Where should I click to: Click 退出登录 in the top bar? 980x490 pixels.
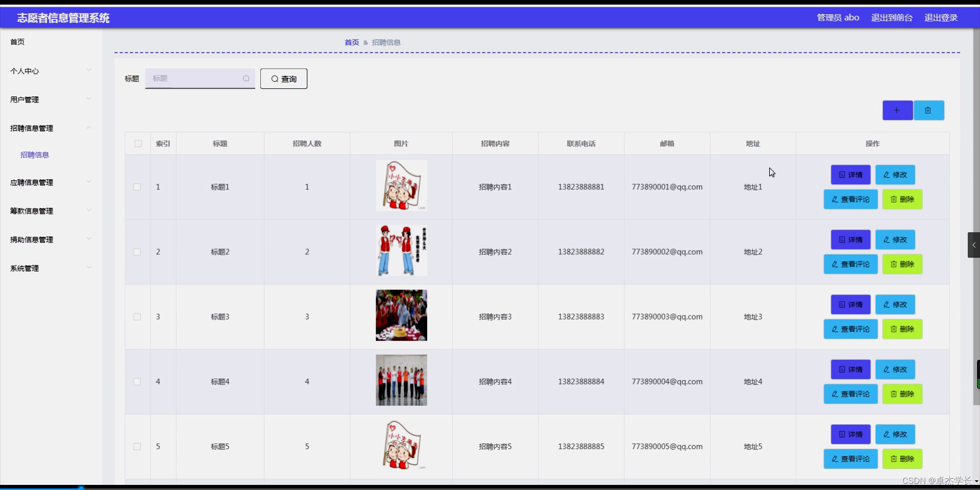pos(941,17)
